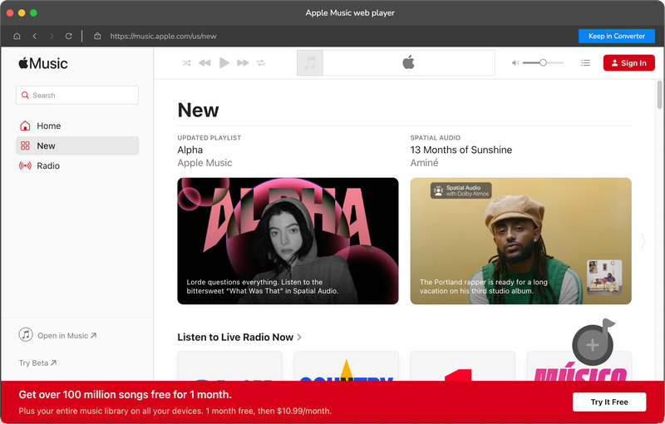Click Open in Music link
665x424 pixels.
67,335
